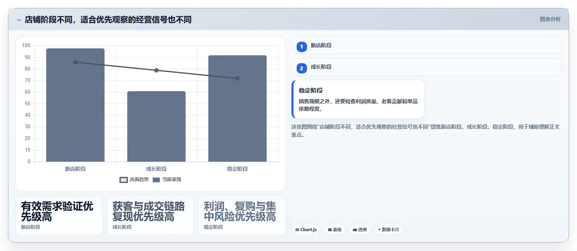Viewport: 577px width, 251px height.
Task: Open the 获客与成交链路复现优先级高 data card
Action: [151, 215]
